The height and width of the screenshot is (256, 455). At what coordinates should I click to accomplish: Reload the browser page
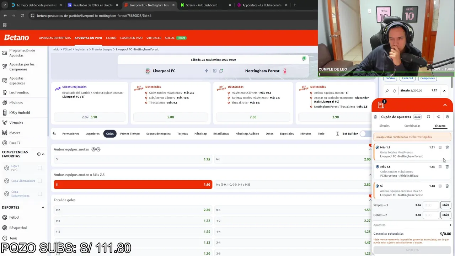click(x=22, y=16)
